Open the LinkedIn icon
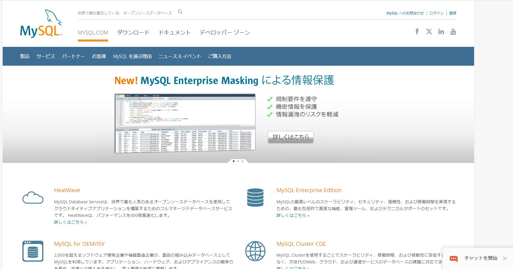513x269 pixels. pyautogui.click(x=441, y=32)
